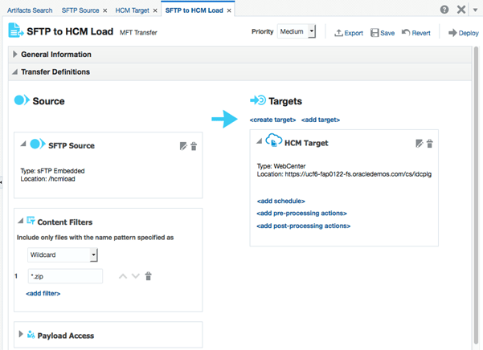This screenshot has height=350, width=483.
Task: Click the create target link
Action: (x=272, y=120)
